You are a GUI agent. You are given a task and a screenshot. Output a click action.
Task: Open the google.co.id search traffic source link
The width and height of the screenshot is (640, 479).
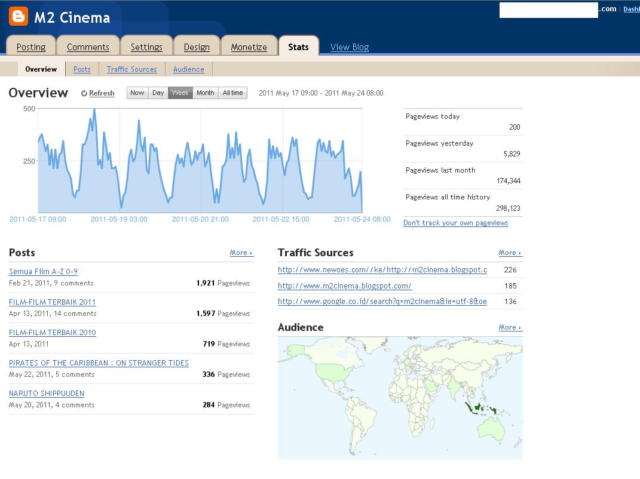pyautogui.click(x=382, y=302)
